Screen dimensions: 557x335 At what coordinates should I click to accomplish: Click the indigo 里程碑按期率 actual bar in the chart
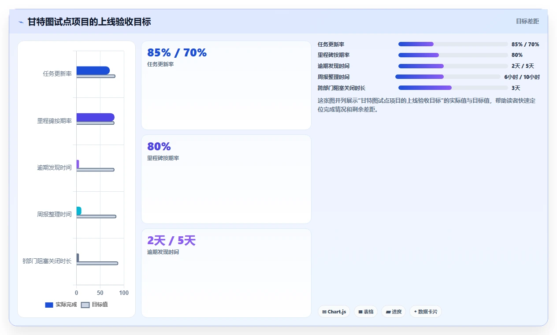click(x=96, y=117)
